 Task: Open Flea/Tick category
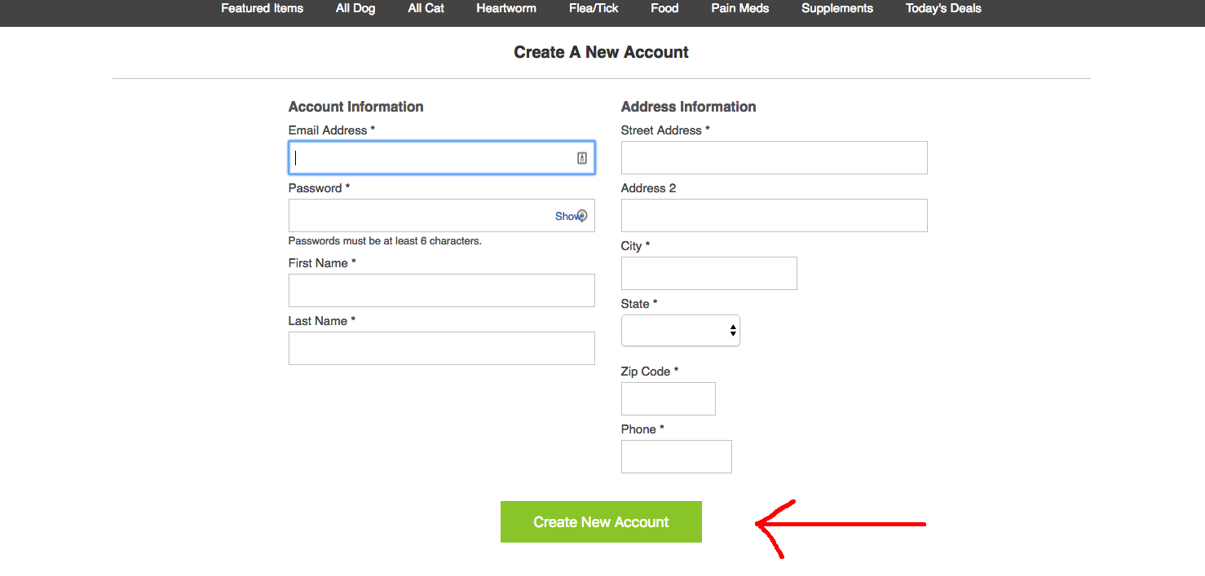[x=594, y=9]
